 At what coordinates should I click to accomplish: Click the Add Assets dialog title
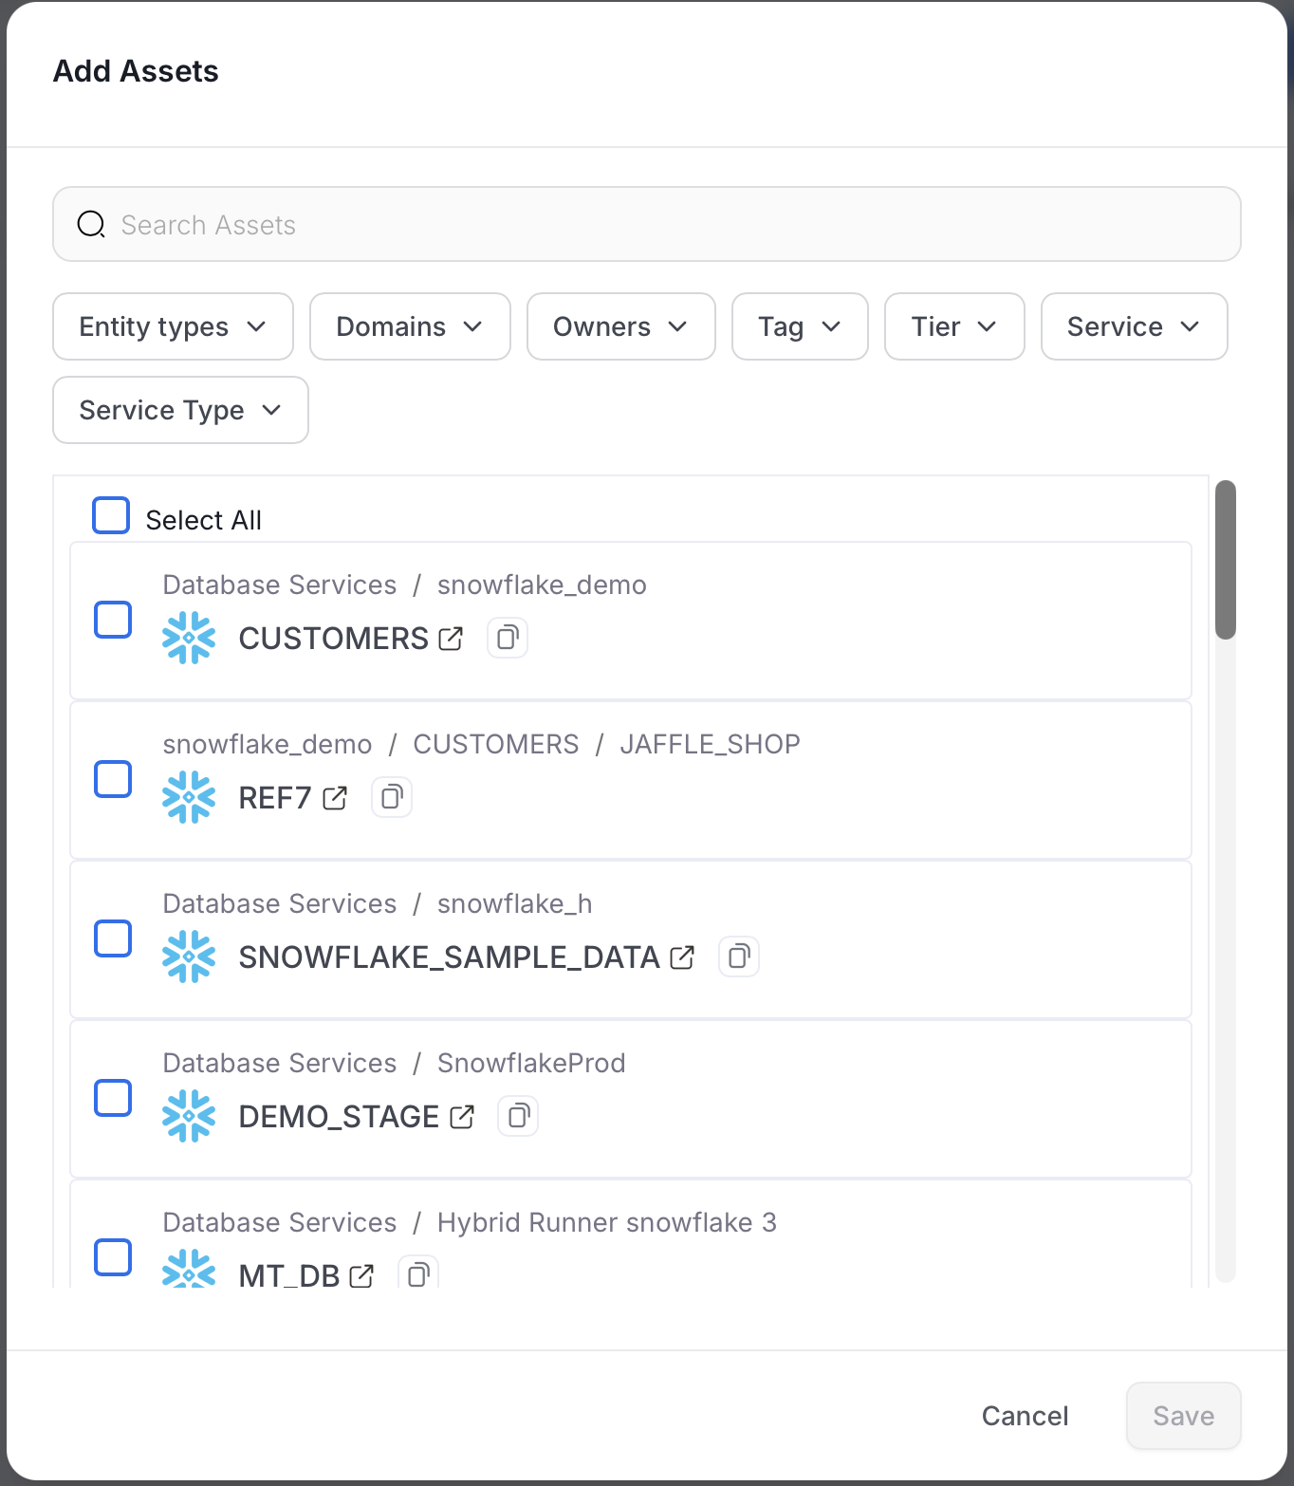136,71
